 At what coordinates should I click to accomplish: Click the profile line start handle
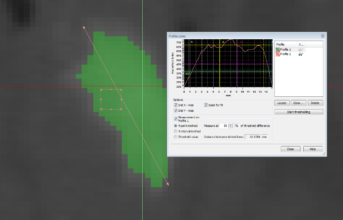84,27
